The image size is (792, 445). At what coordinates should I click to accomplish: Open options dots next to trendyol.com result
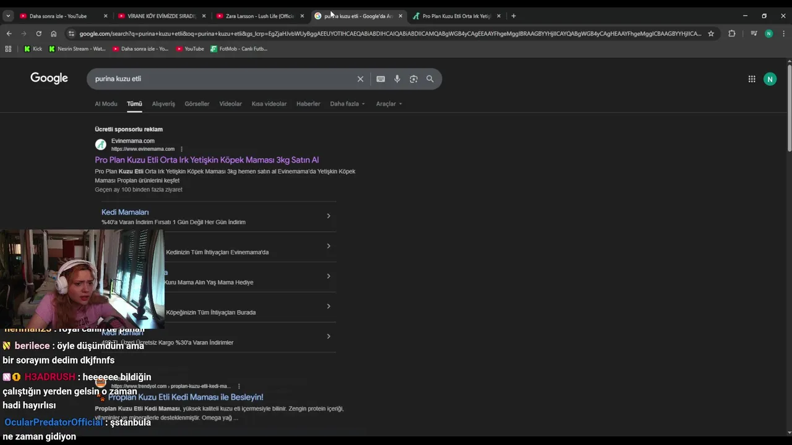(x=239, y=386)
